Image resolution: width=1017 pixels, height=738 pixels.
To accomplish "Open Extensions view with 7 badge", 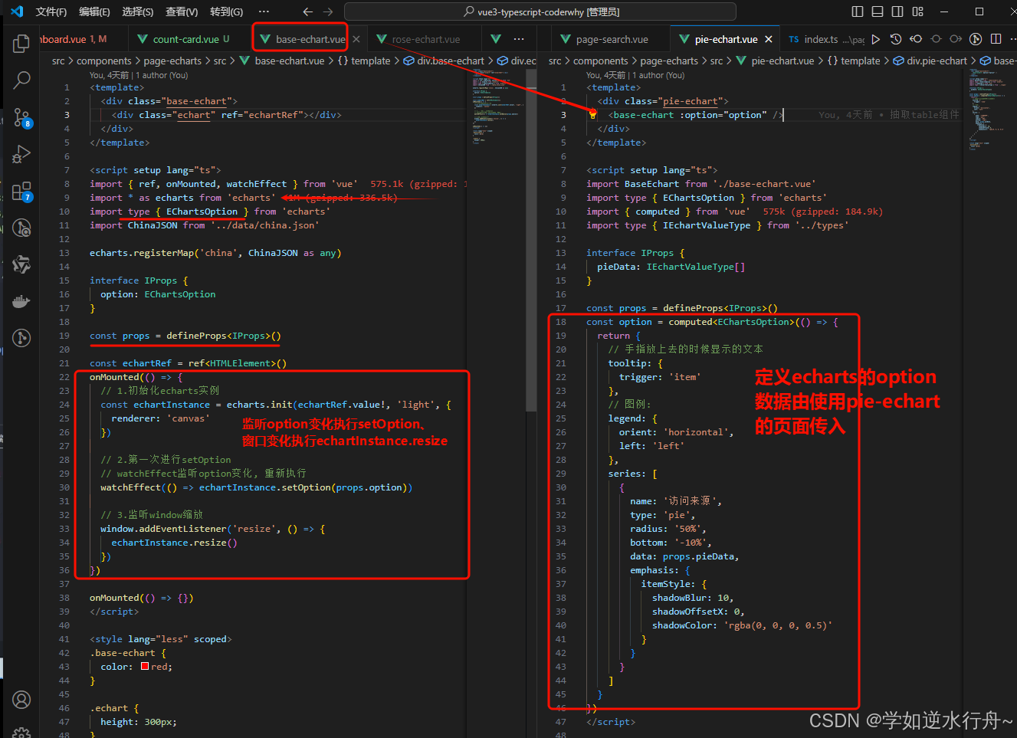I will 21,192.
